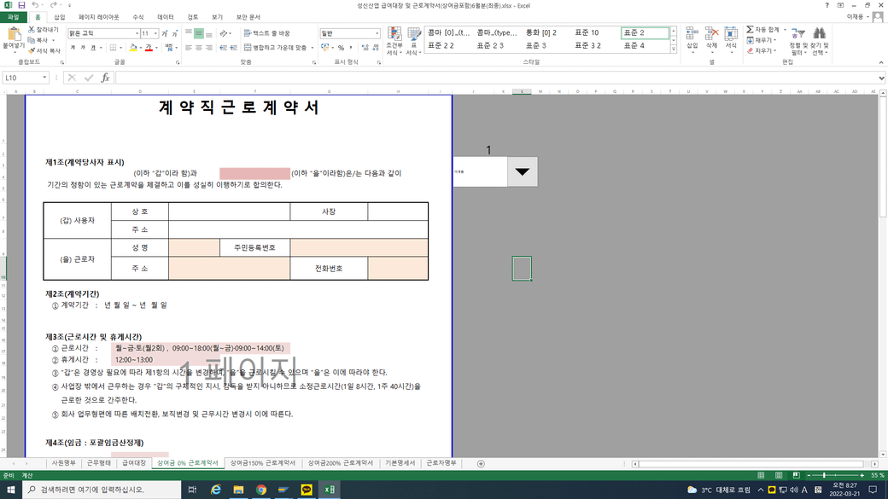The height and width of the screenshot is (499, 888).
Task: Open Conditional Formatting (조건부 서식)
Action: click(394, 43)
